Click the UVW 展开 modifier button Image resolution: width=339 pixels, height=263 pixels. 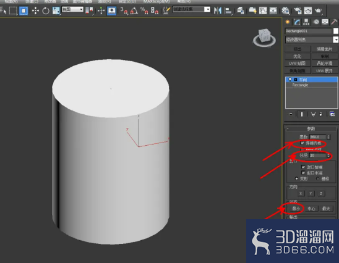pyautogui.click(x=324, y=70)
